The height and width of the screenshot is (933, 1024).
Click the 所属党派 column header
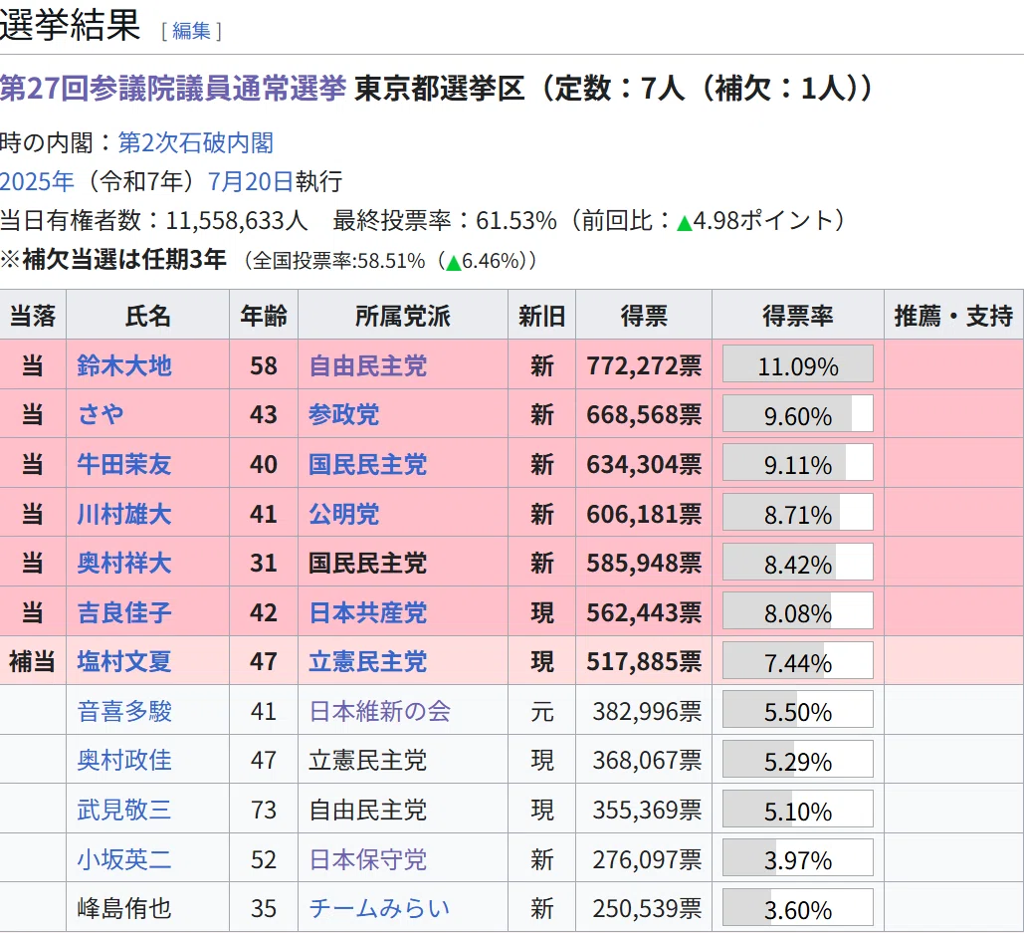403,316
